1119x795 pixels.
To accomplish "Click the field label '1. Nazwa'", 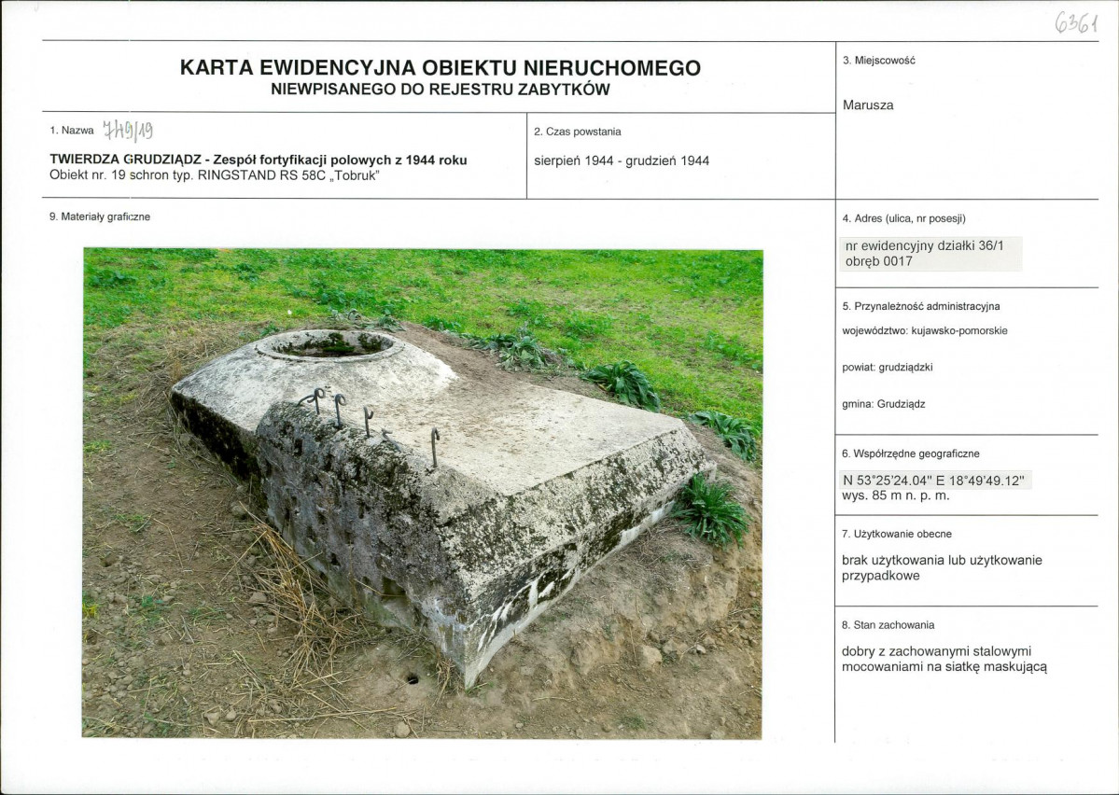I will click(x=71, y=131).
